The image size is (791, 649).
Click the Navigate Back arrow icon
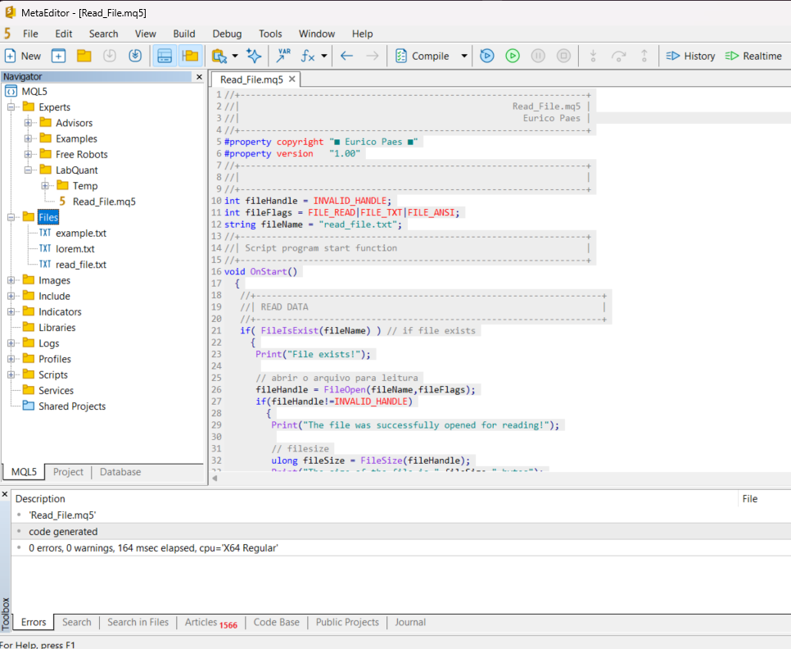(x=346, y=56)
